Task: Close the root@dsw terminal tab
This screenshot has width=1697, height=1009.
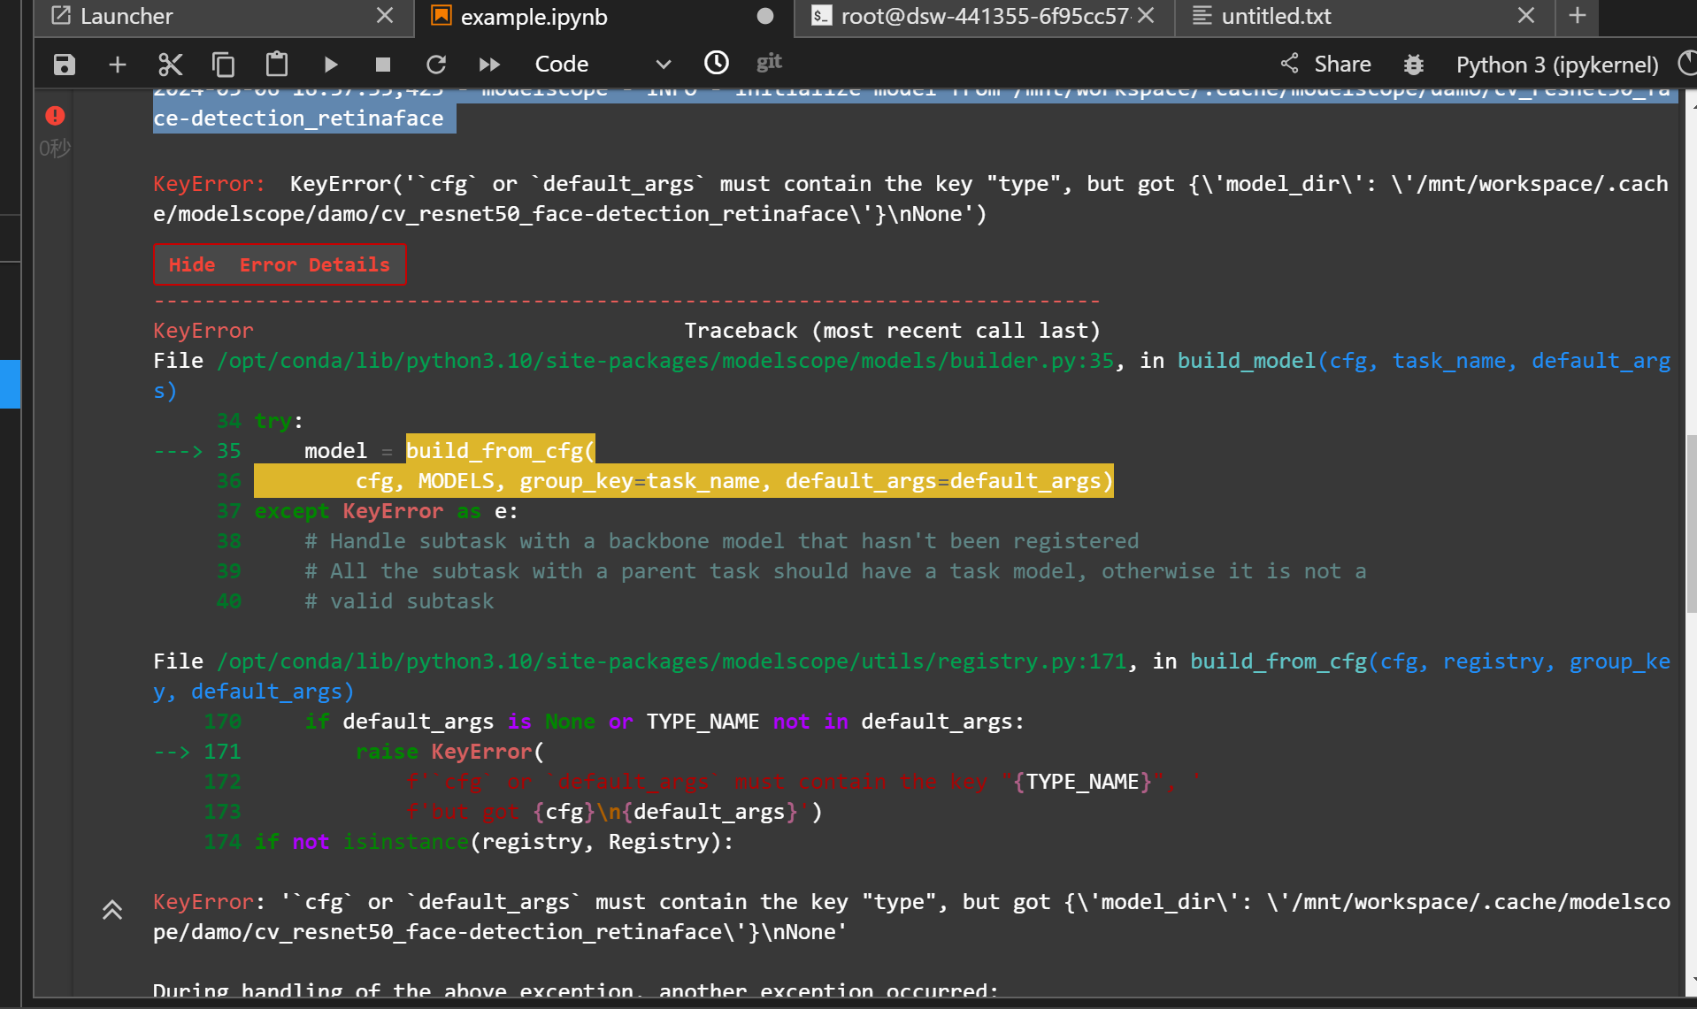Action: coord(1146,16)
